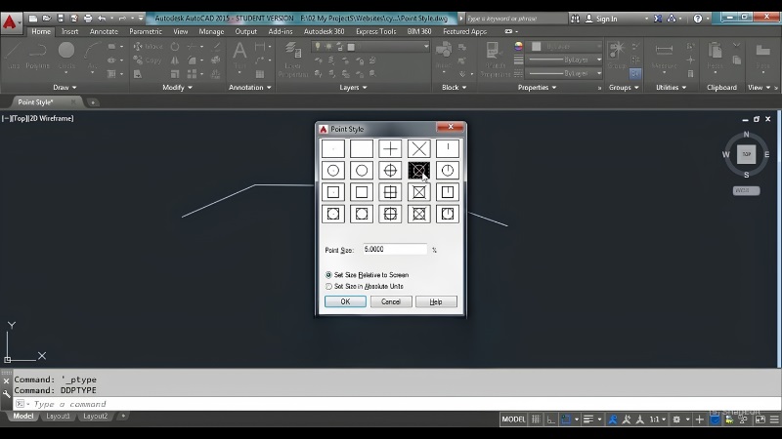
Task: Click the Circle draw tool in ribbon
Action: [x=66, y=56]
